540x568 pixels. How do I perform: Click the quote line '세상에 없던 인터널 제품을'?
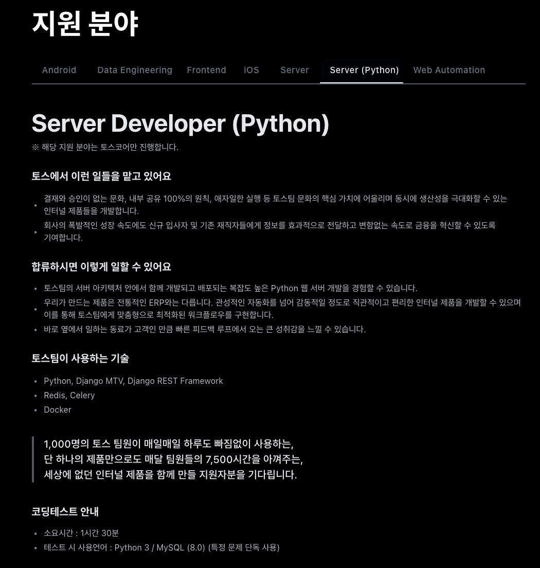(170, 474)
